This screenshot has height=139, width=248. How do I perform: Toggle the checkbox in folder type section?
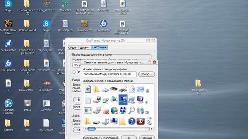74,72
